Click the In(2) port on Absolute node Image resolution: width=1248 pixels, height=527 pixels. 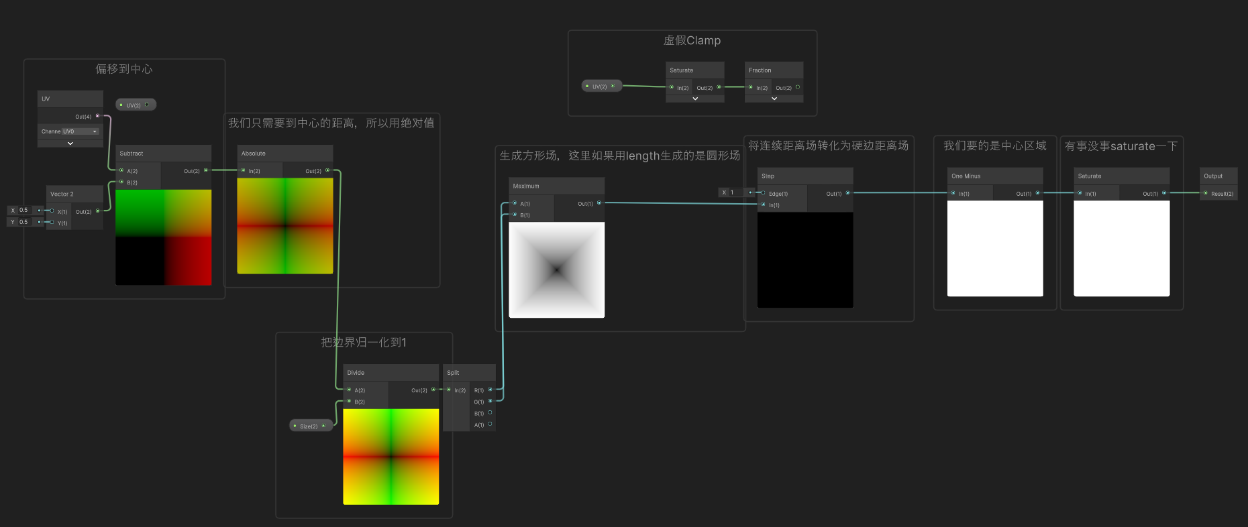243,170
